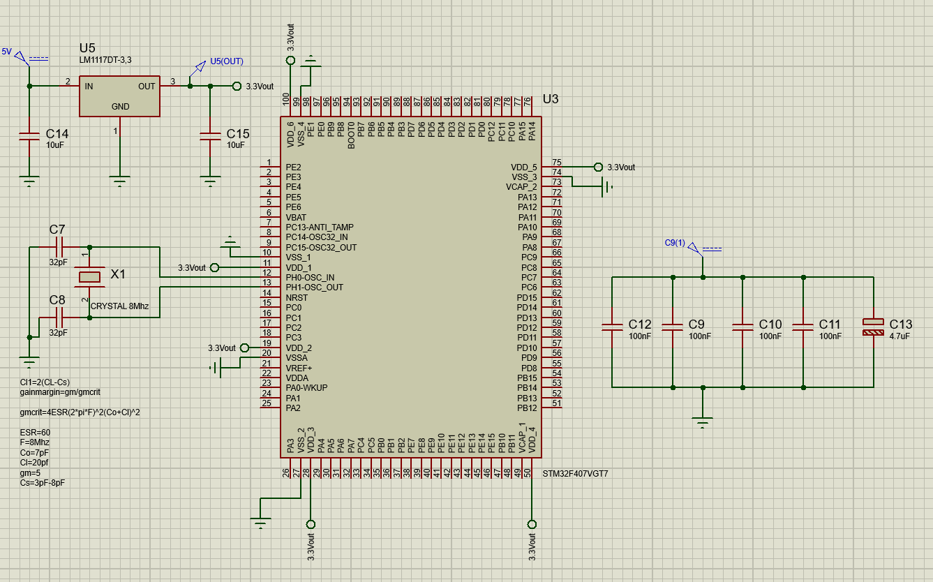Click the VBAT pin label
Screen dimensions: 933x582
[296, 218]
